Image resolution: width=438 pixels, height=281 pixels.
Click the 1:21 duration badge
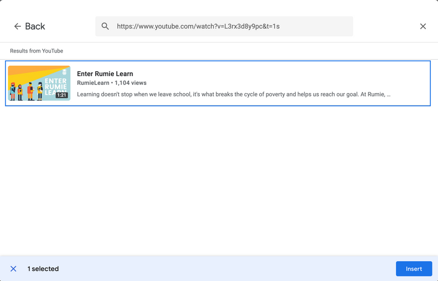click(x=61, y=95)
